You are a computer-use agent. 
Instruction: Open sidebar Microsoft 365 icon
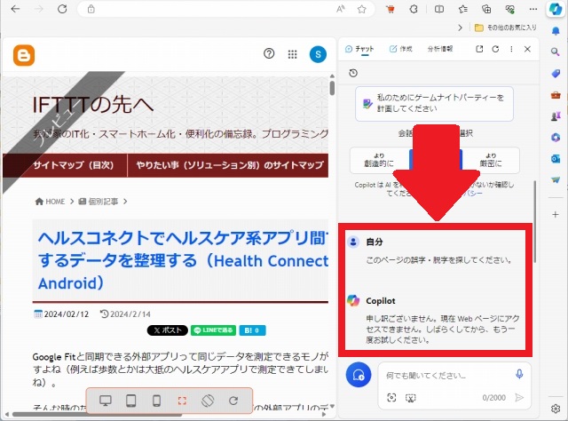point(556,138)
